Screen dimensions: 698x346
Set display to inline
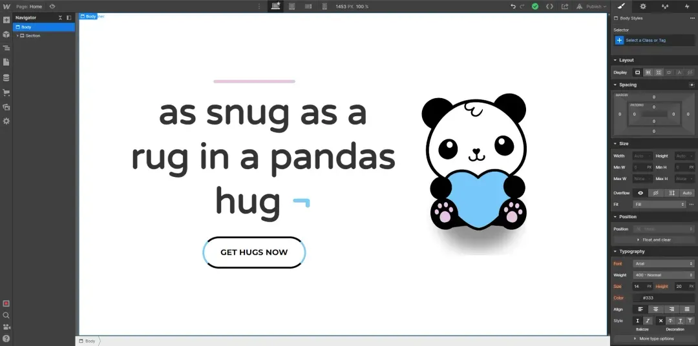(680, 72)
